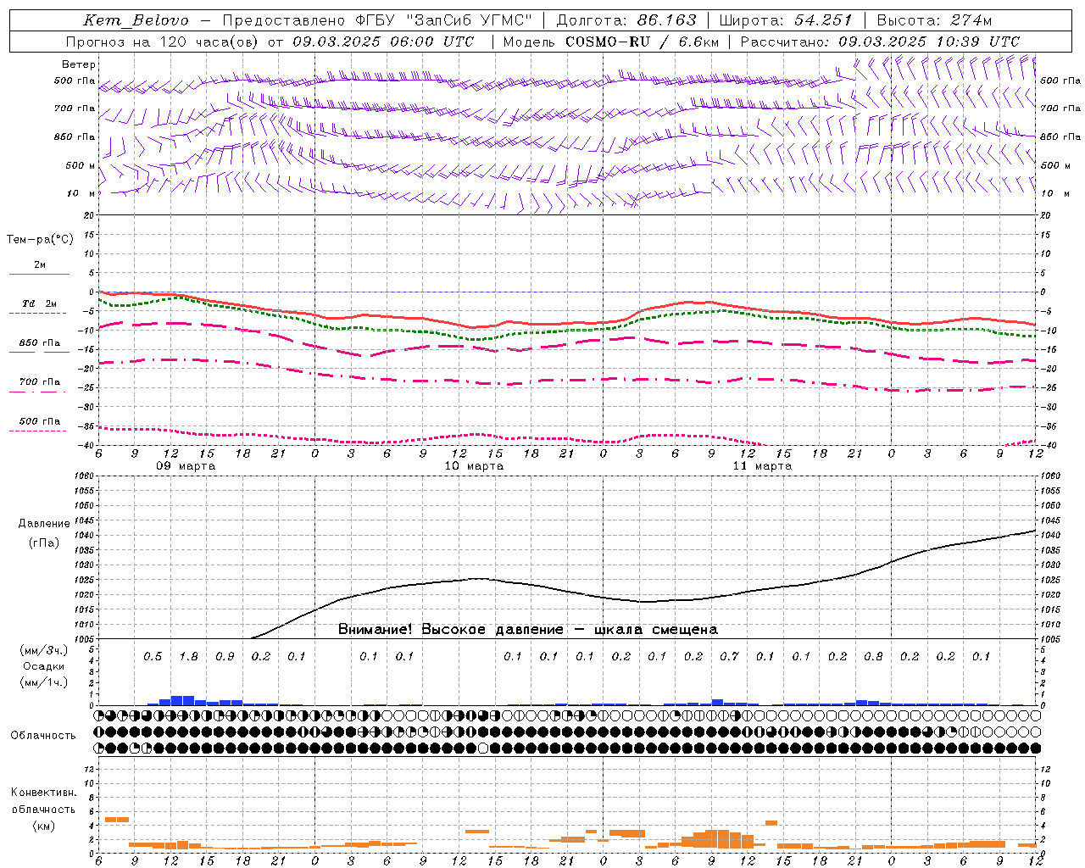The height and width of the screenshot is (868, 1085).
Task: Click the station name Kem_Belovo
Action: [x=136, y=20]
